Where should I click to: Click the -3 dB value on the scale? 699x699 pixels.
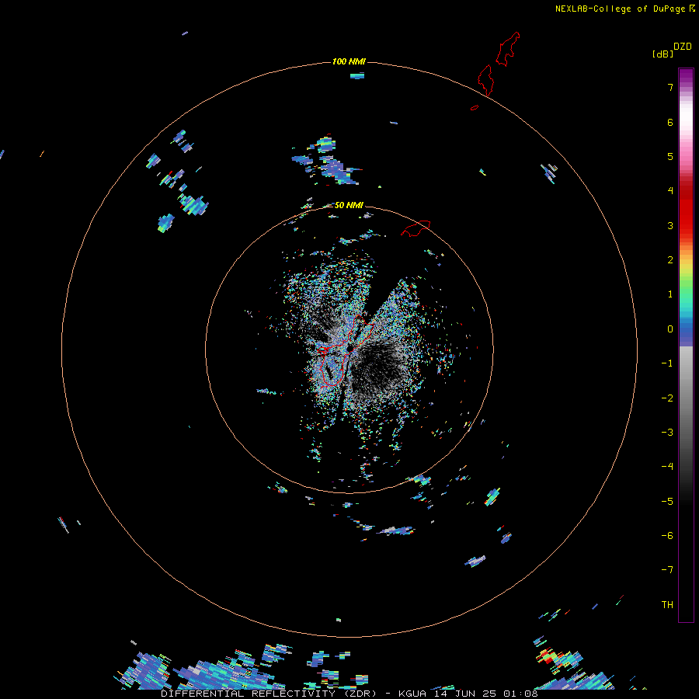(667, 433)
